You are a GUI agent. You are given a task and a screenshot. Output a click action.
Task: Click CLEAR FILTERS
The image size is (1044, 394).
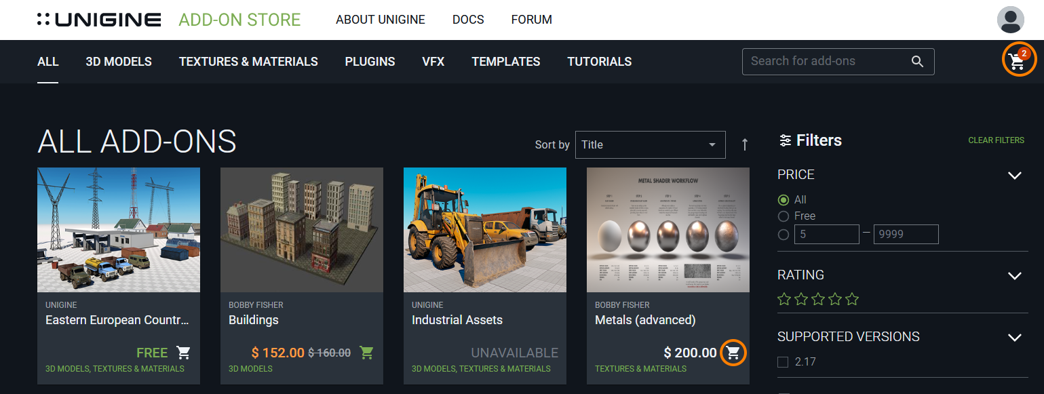pos(996,140)
